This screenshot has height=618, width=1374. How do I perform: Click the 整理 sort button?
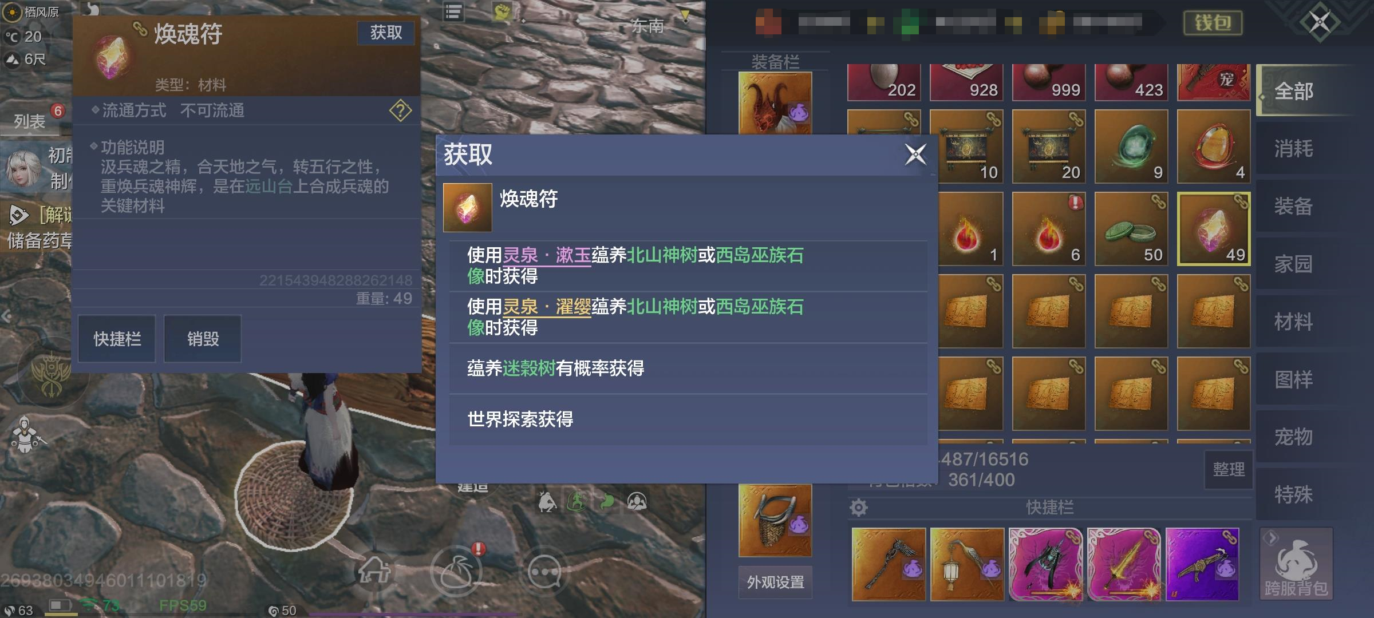click(x=1229, y=470)
